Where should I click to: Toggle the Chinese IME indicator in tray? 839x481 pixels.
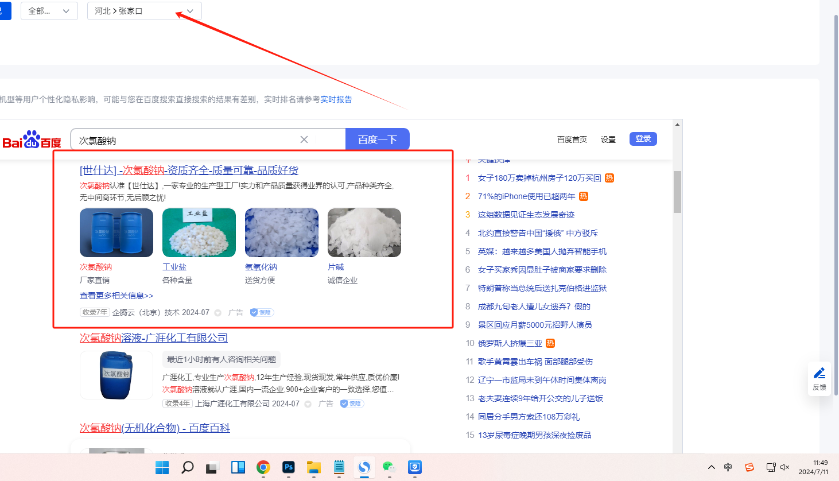pos(728,467)
